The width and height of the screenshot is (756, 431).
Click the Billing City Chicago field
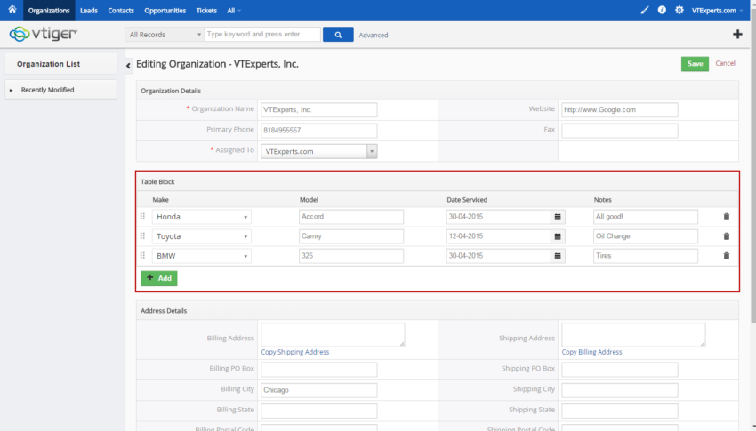pyautogui.click(x=318, y=390)
